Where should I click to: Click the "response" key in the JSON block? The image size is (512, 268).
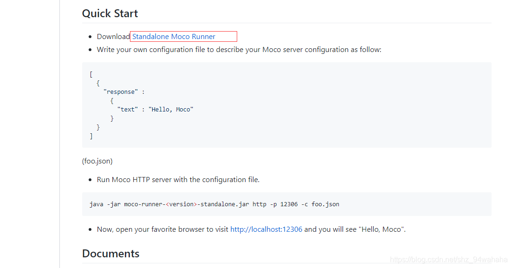point(121,92)
